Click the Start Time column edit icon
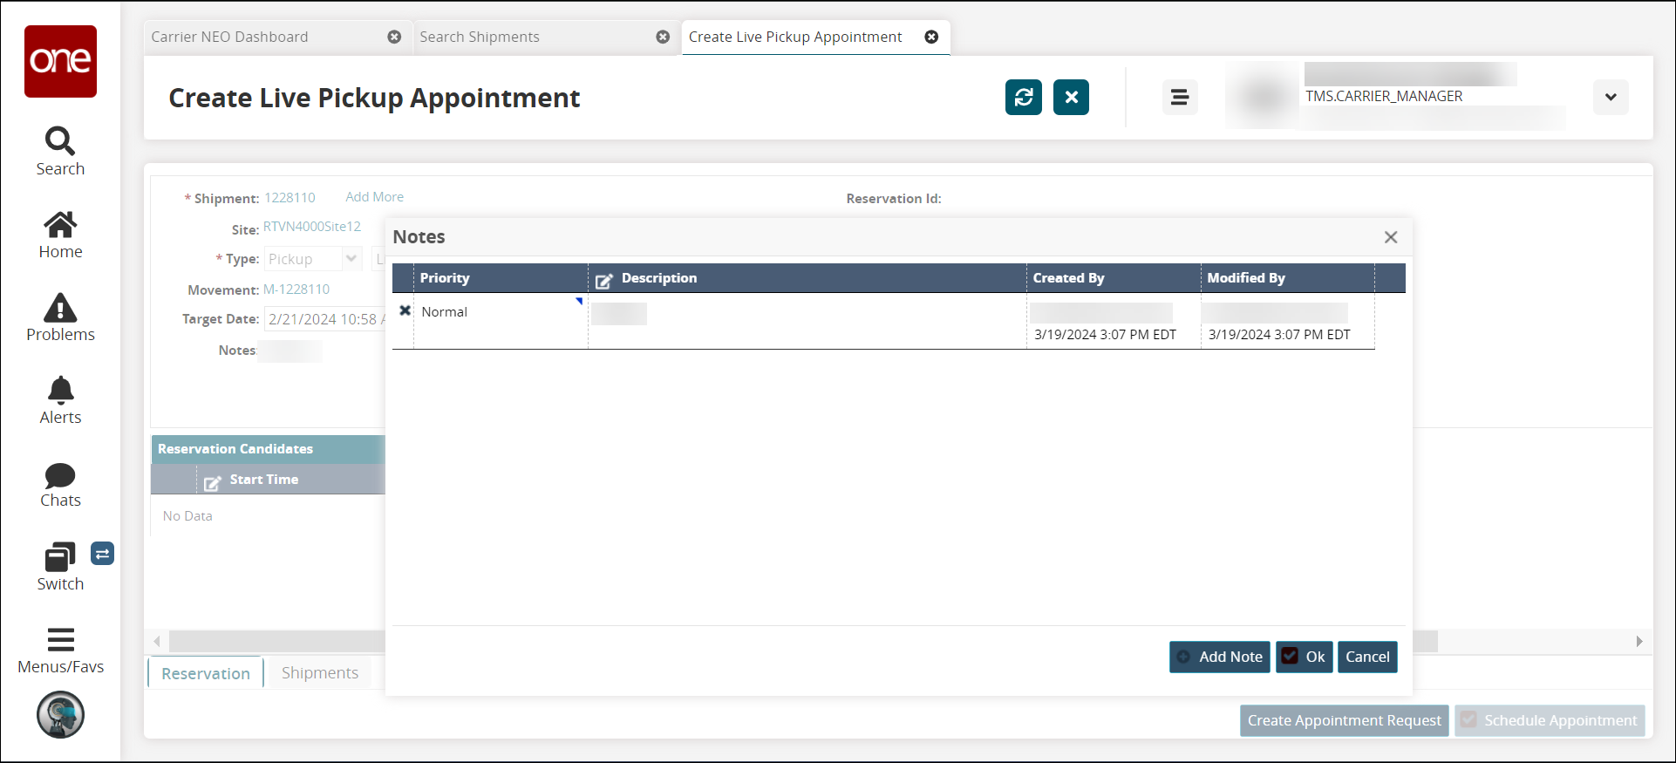Image resolution: width=1676 pixels, height=763 pixels. [212, 482]
